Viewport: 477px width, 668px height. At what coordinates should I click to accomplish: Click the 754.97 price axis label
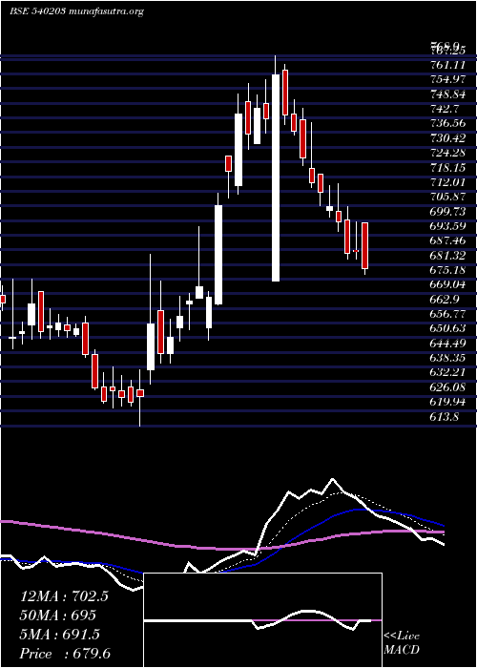click(447, 79)
